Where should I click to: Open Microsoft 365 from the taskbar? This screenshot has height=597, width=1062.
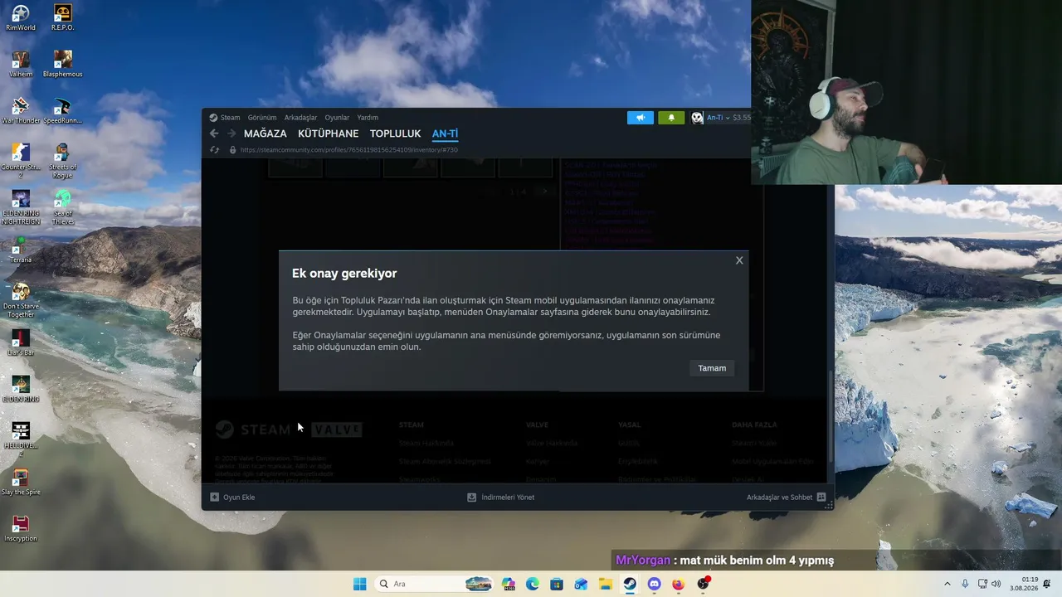[509, 584]
